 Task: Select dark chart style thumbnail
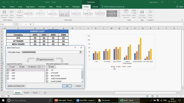tap(112, 13)
